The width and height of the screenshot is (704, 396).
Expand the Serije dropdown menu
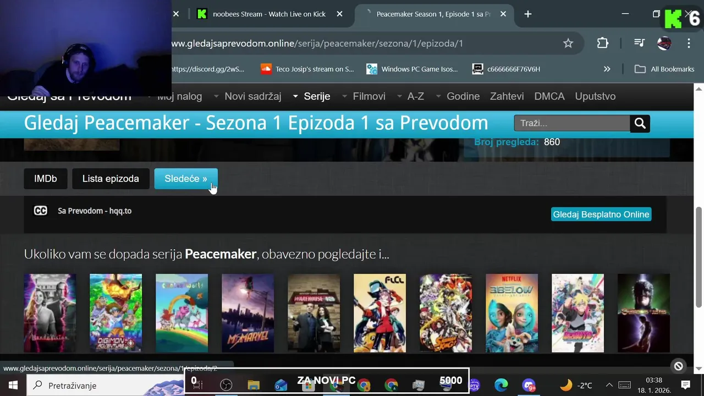click(x=311, y=96)
